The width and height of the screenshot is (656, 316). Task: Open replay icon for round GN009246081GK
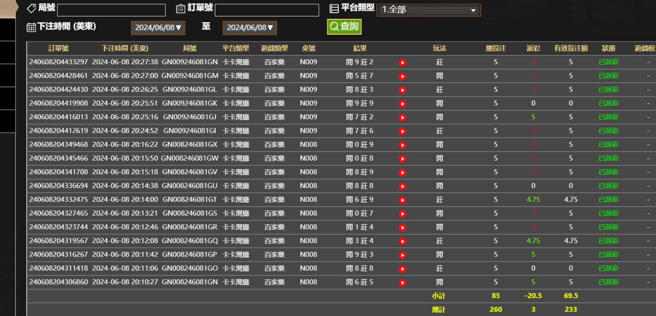click(x=402, y=103)
